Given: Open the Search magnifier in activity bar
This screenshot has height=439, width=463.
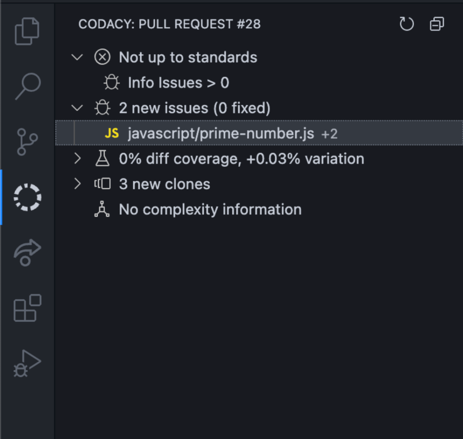Looking at the screenshot, I should tap(28, 86).
